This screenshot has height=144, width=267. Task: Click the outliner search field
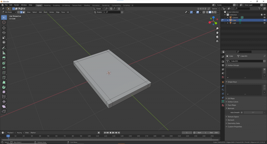243,9
